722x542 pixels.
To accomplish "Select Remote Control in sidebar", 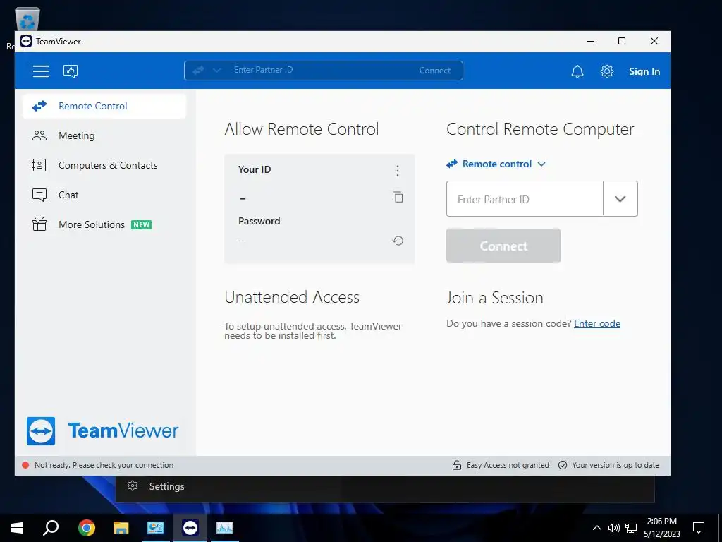I will (104, 106).
